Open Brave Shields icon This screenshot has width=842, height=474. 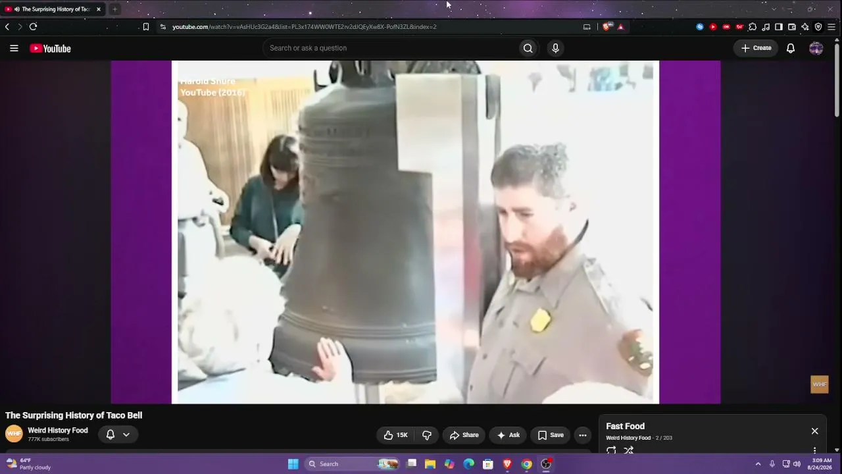(607, 27)
